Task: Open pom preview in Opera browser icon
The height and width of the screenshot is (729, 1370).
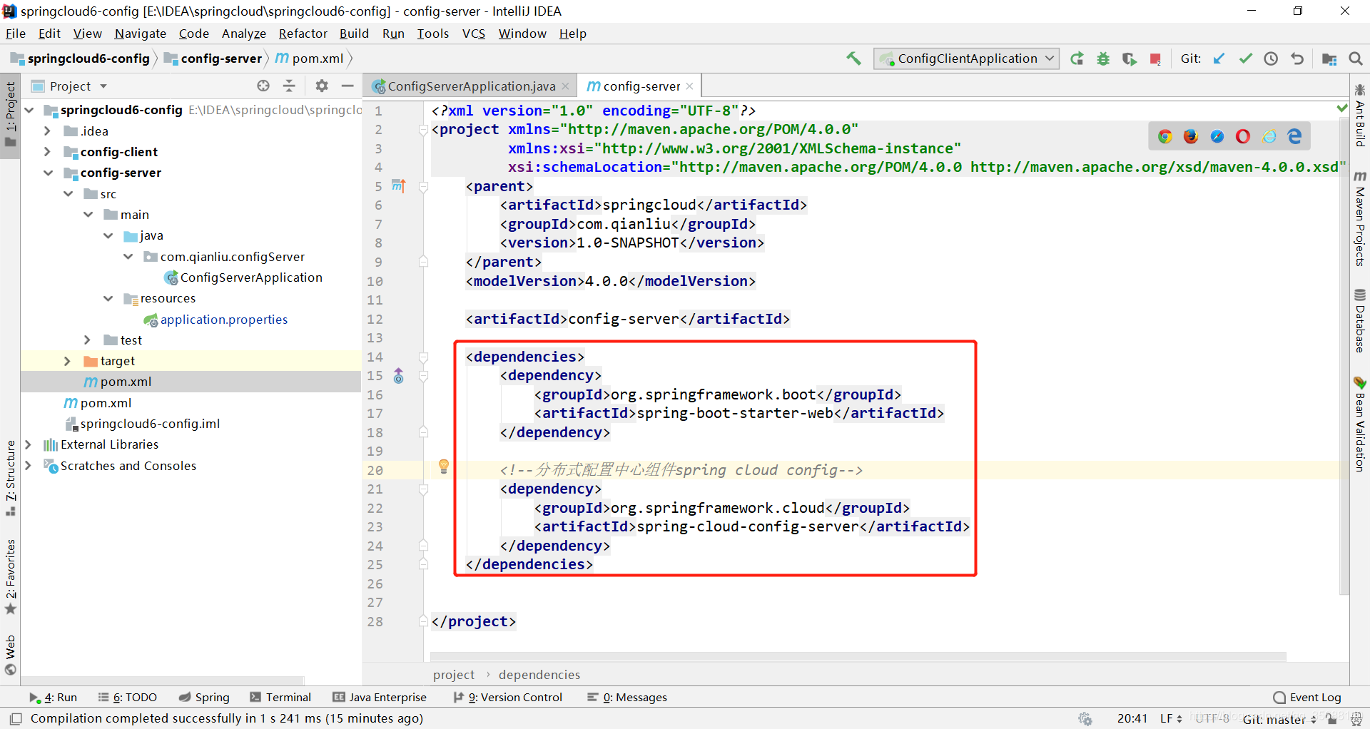Action: tap(1243, 136)
